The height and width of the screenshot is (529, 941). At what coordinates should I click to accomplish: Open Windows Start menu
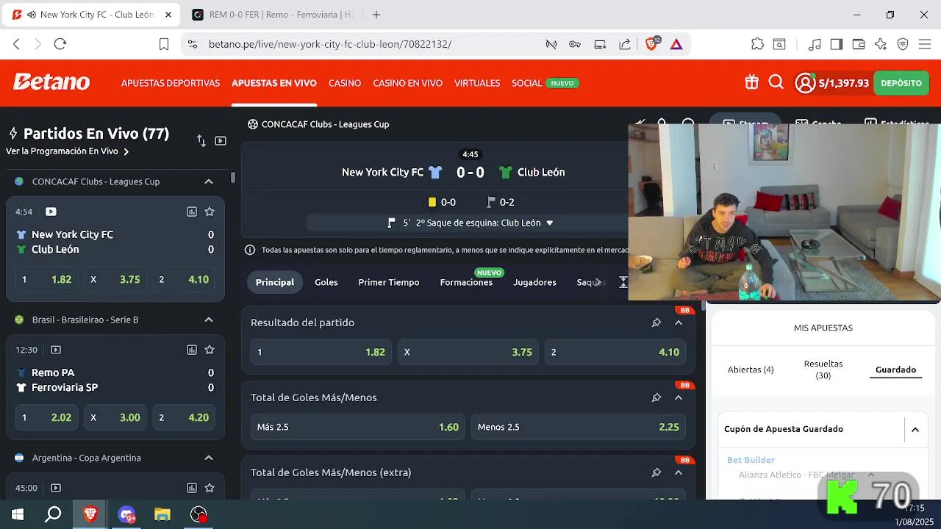tap(18, 514)
